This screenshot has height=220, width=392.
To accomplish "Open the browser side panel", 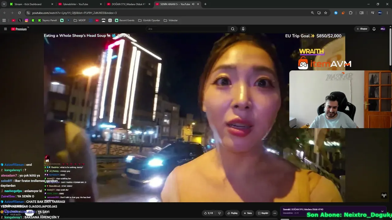I will point(362,13).
